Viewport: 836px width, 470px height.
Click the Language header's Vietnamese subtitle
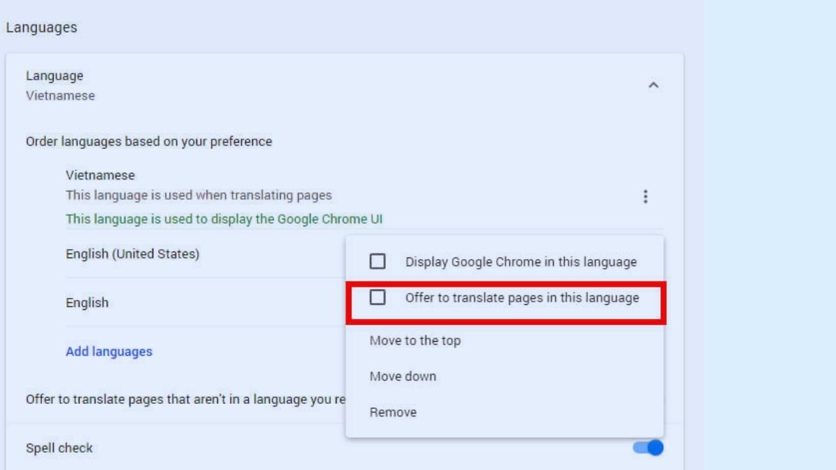pos(61,95)
